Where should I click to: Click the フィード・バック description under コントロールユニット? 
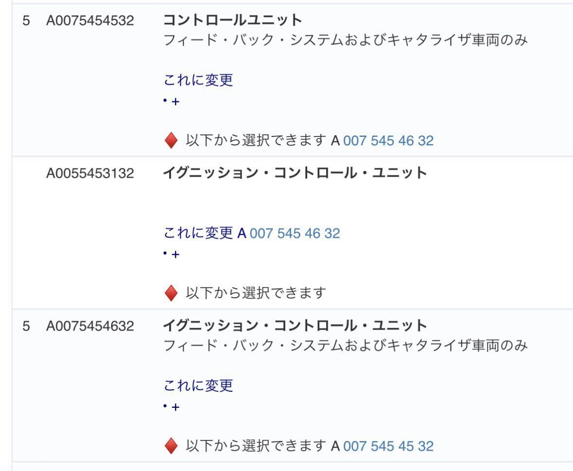point(346,42)
